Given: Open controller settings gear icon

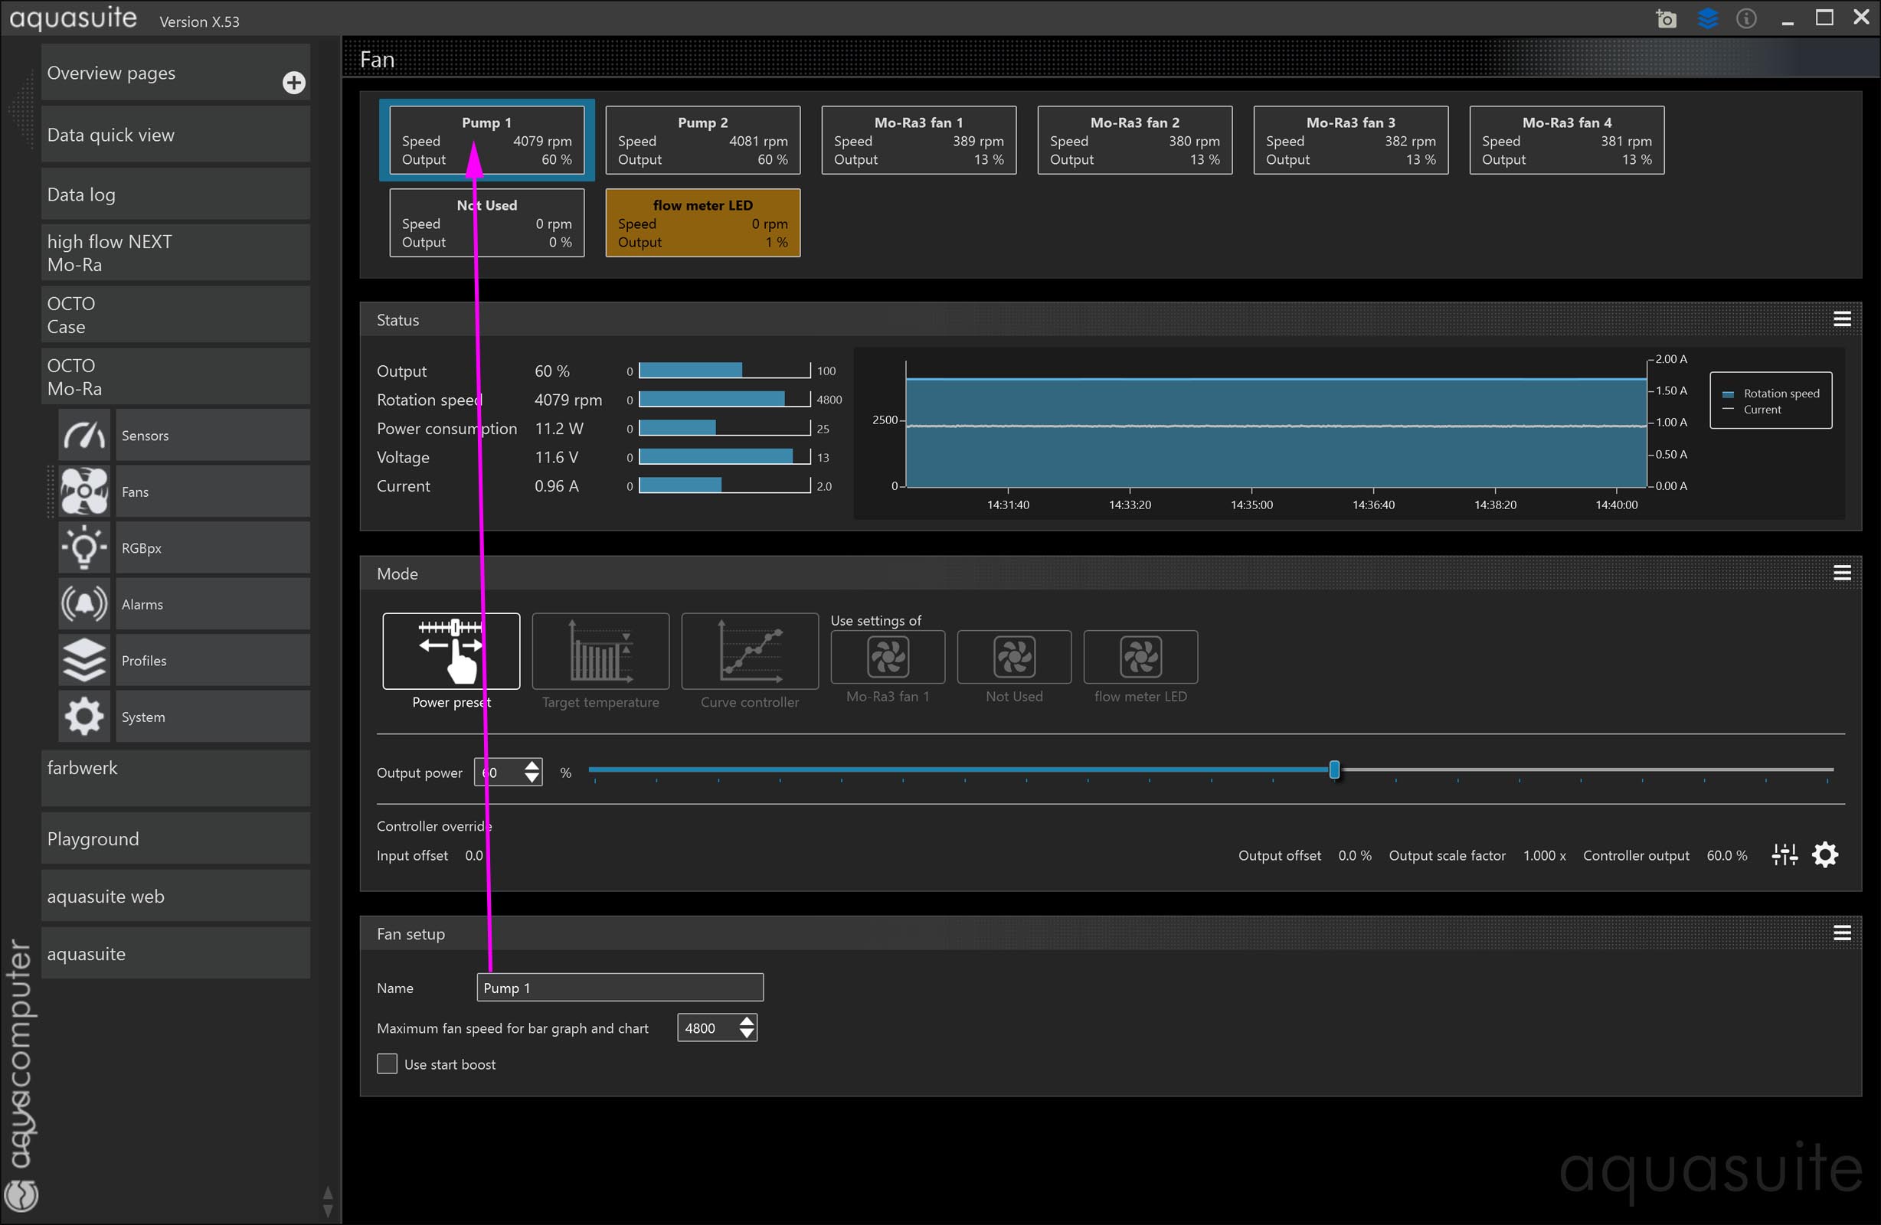Looking at the screenshot, I should pyautogui.click(x=1824, y=855).
